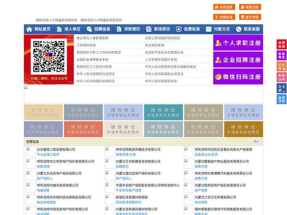This screenshot has height=215, width=287.
Task: Open 平安车险客户经理 job link
Action: [128, 190]
